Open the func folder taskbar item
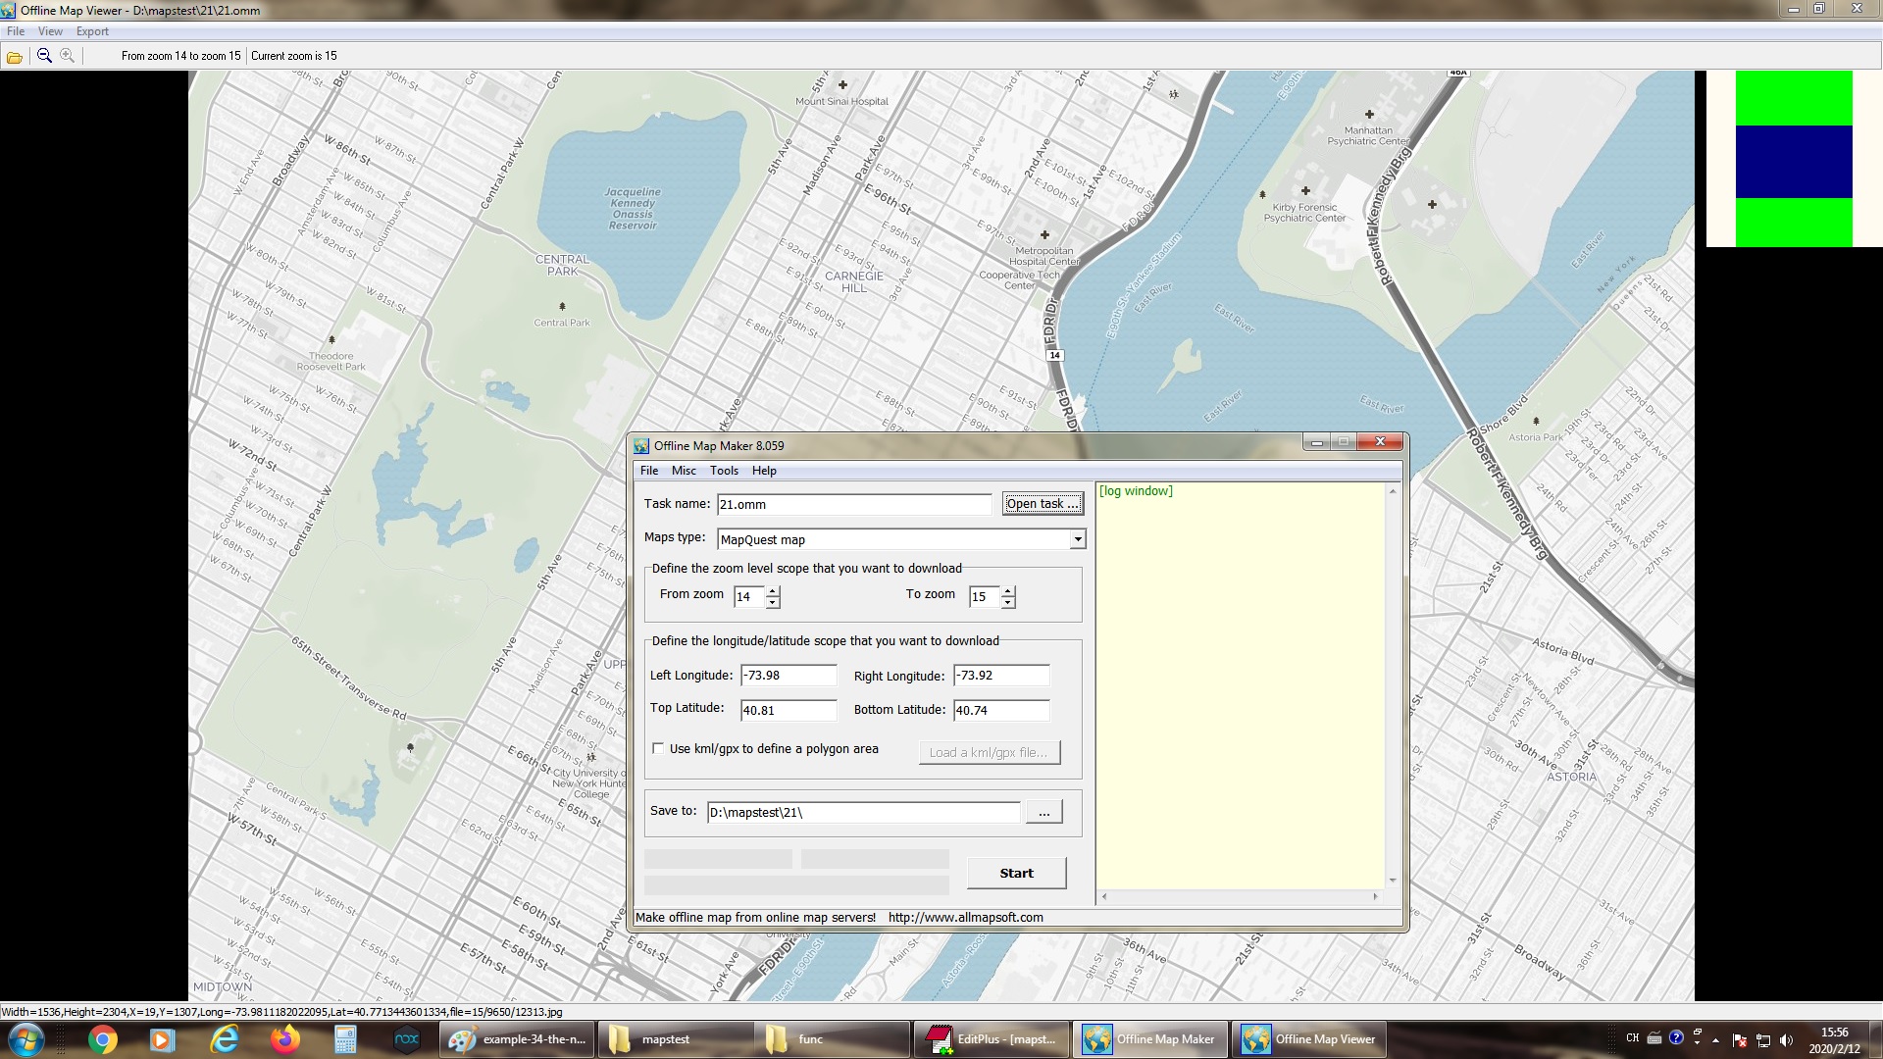1883x1059 pixels. coord(834,1039)
